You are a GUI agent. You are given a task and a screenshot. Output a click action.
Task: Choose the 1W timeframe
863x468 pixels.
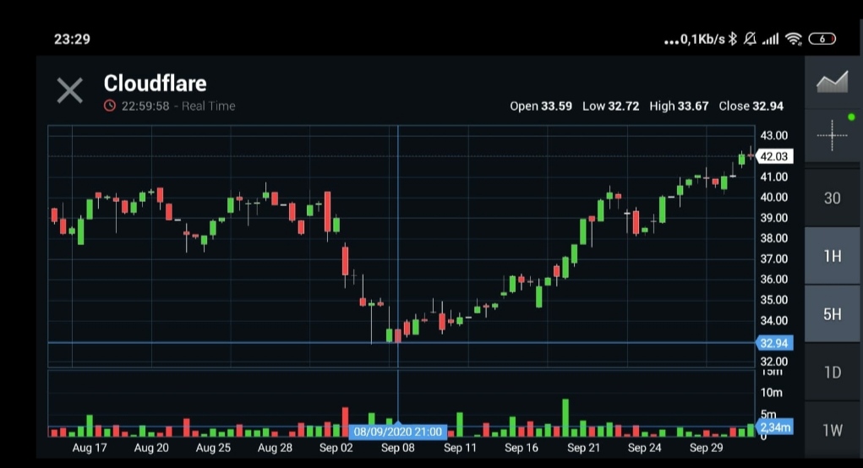tap(832, 430)
